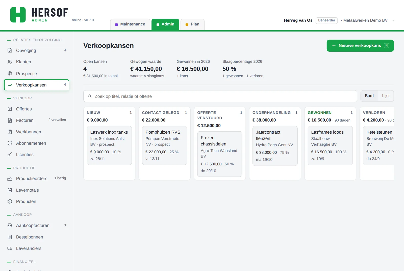Focus the search field for titel, relatie of offerte
Image resolution: width=404 pixels, height=271 pixels.
click(220, 96)
